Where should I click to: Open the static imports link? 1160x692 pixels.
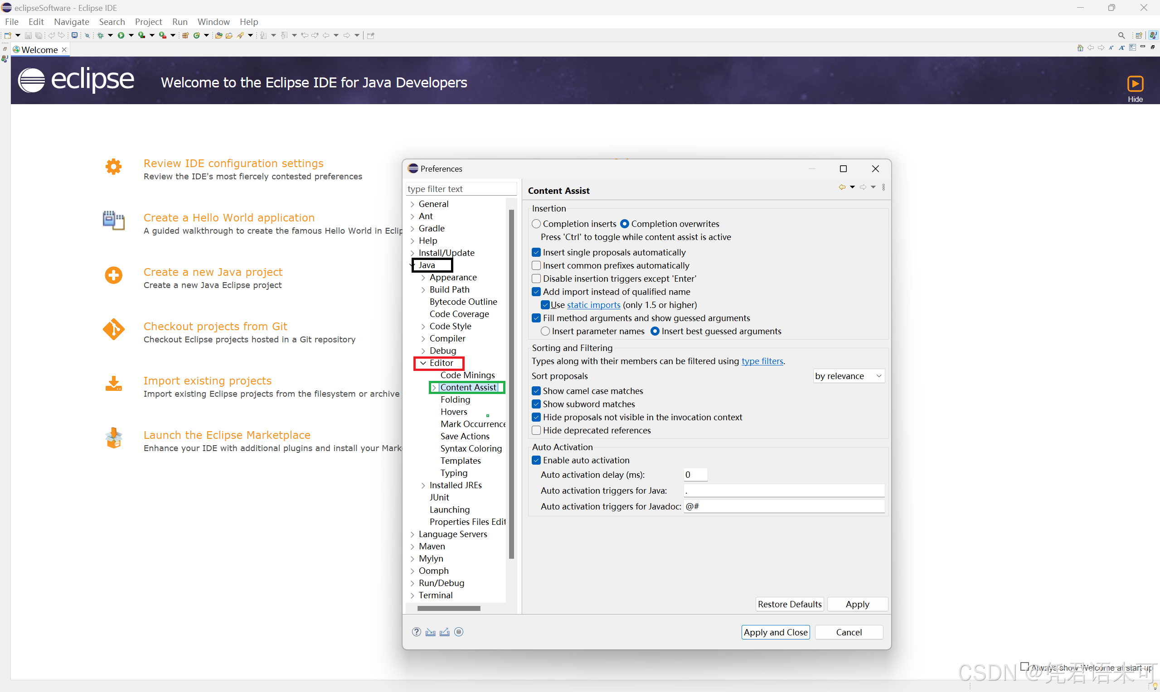pyautogui.click(x=593, y=305)
